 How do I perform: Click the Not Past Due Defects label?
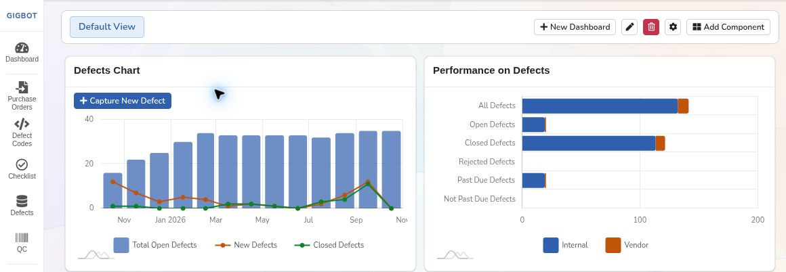point(480,199)
